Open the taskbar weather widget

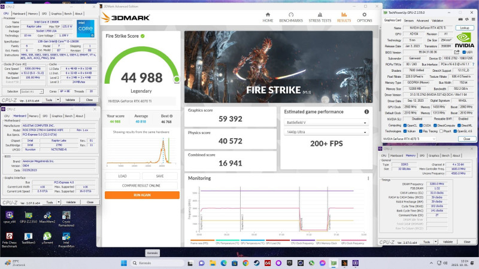(16, 263)
